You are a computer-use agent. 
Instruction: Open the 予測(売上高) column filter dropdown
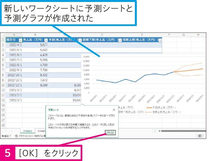[80, 40]
